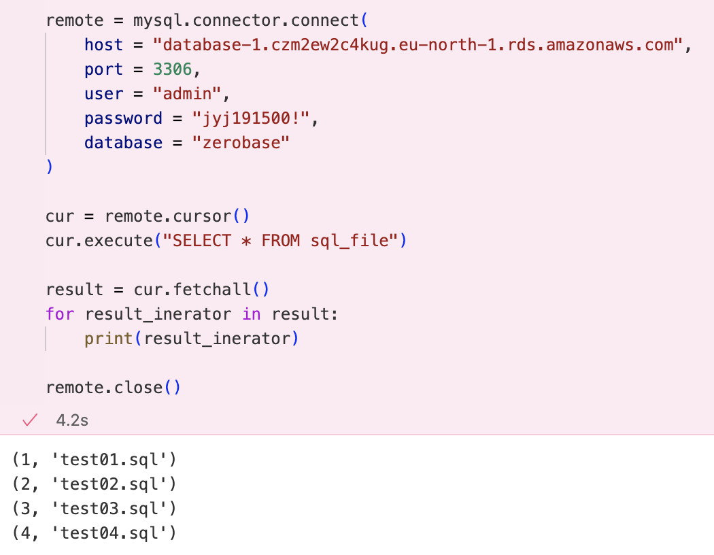This screenshot has width=714, height=555.
Task: Click output row (1, 'test01.sql')
Action: [x=95, y=460]
